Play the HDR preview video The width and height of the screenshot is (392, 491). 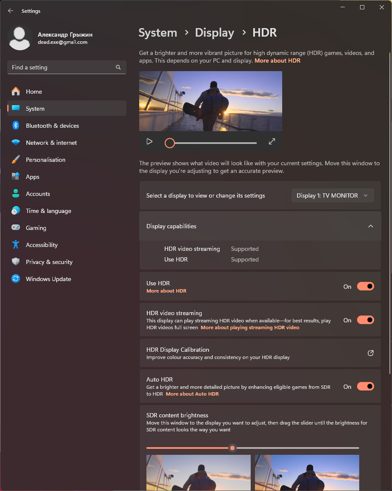click(149, 141)
